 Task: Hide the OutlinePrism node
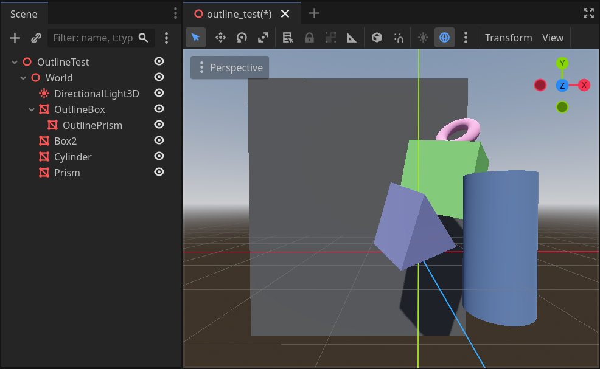(x=159, y=125)
